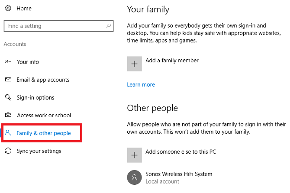Go to Email & app accounts
This screenshot has width=290, height=193.
click(43, 80)
